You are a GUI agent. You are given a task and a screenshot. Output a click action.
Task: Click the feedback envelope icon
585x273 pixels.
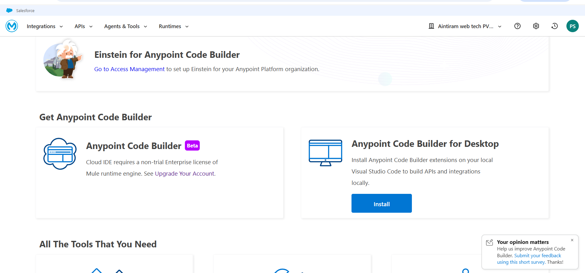(489, 243)
